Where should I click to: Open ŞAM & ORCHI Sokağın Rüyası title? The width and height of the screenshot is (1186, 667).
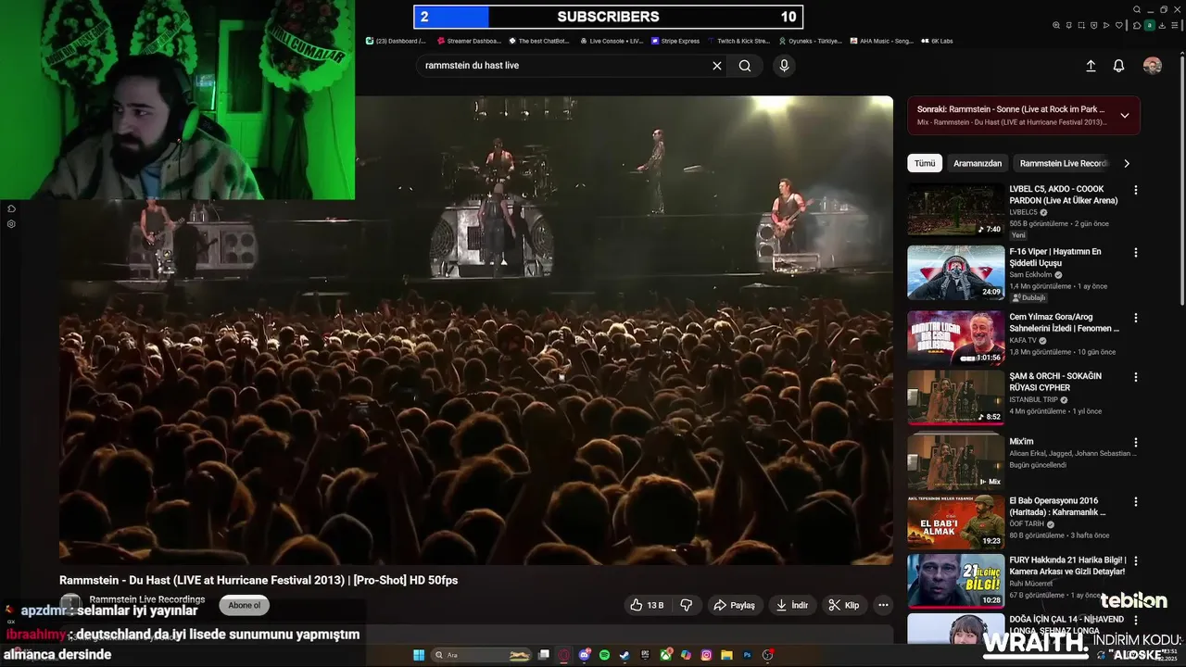click(x=1055, y=382)
